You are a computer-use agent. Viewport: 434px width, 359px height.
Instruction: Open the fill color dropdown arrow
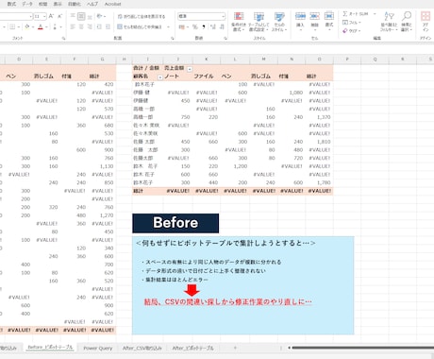coord(33,27)
